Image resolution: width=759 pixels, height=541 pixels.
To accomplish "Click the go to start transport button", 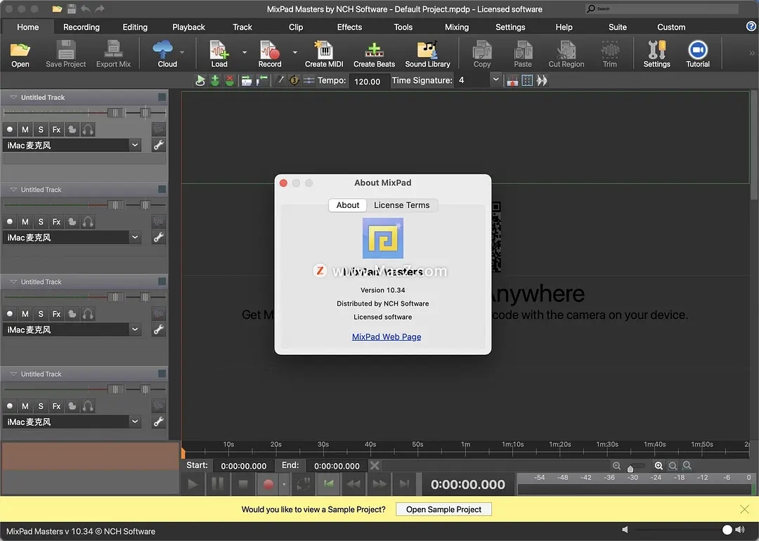I will tap(328, 484).
